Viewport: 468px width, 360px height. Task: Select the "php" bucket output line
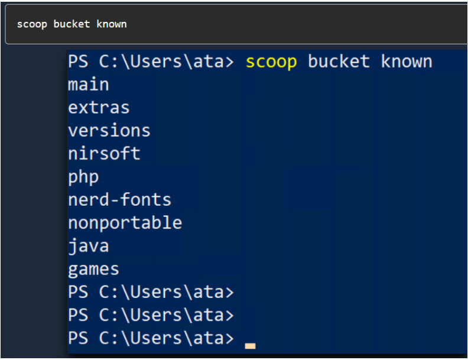tap(83, 177)
